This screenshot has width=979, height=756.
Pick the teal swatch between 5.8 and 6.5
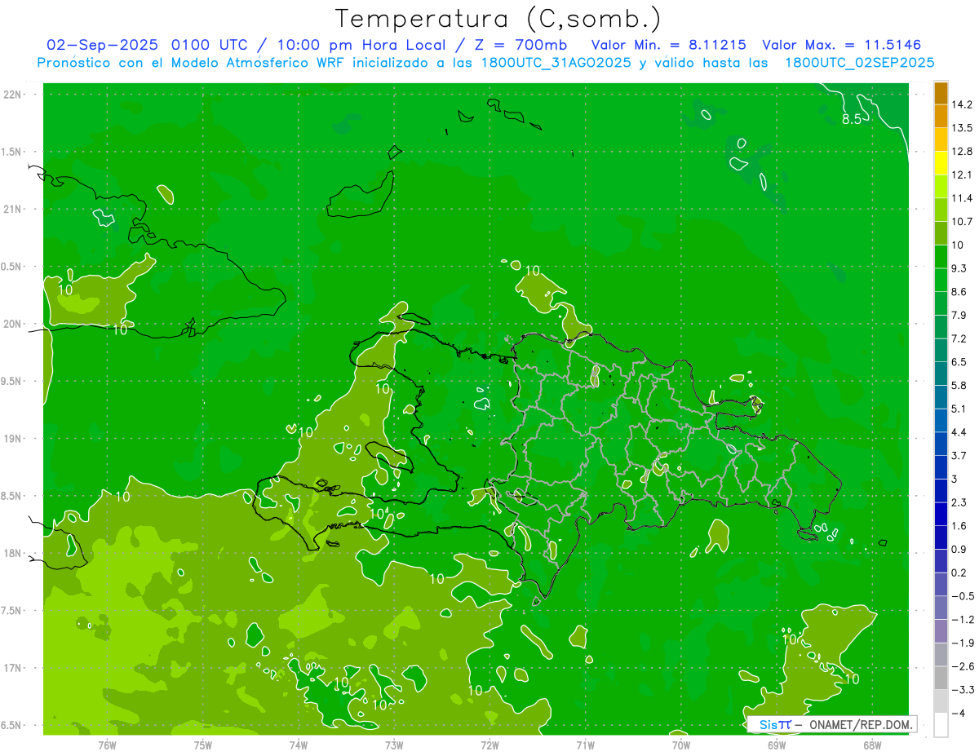point(941,374)
